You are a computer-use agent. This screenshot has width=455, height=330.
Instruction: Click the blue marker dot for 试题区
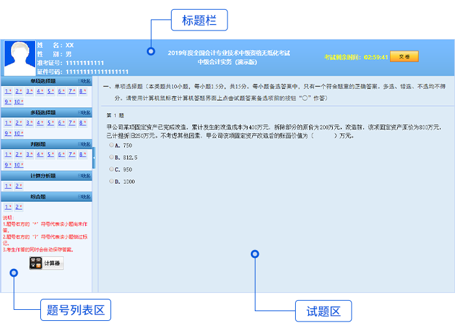point(255,254)
